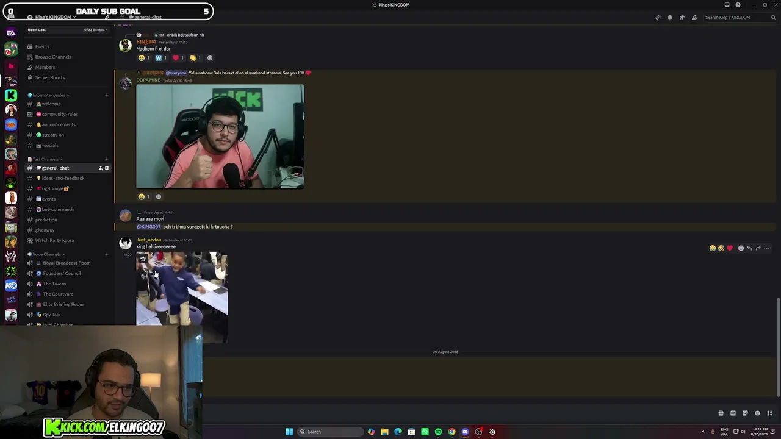Open Google Chrome from the taskbar
Viewport: 781px width, 439px height.
click(452, 432)
